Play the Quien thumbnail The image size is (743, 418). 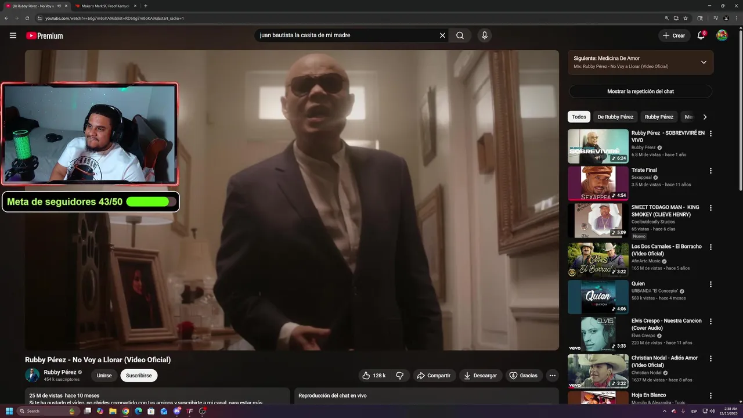coord(598,297)
